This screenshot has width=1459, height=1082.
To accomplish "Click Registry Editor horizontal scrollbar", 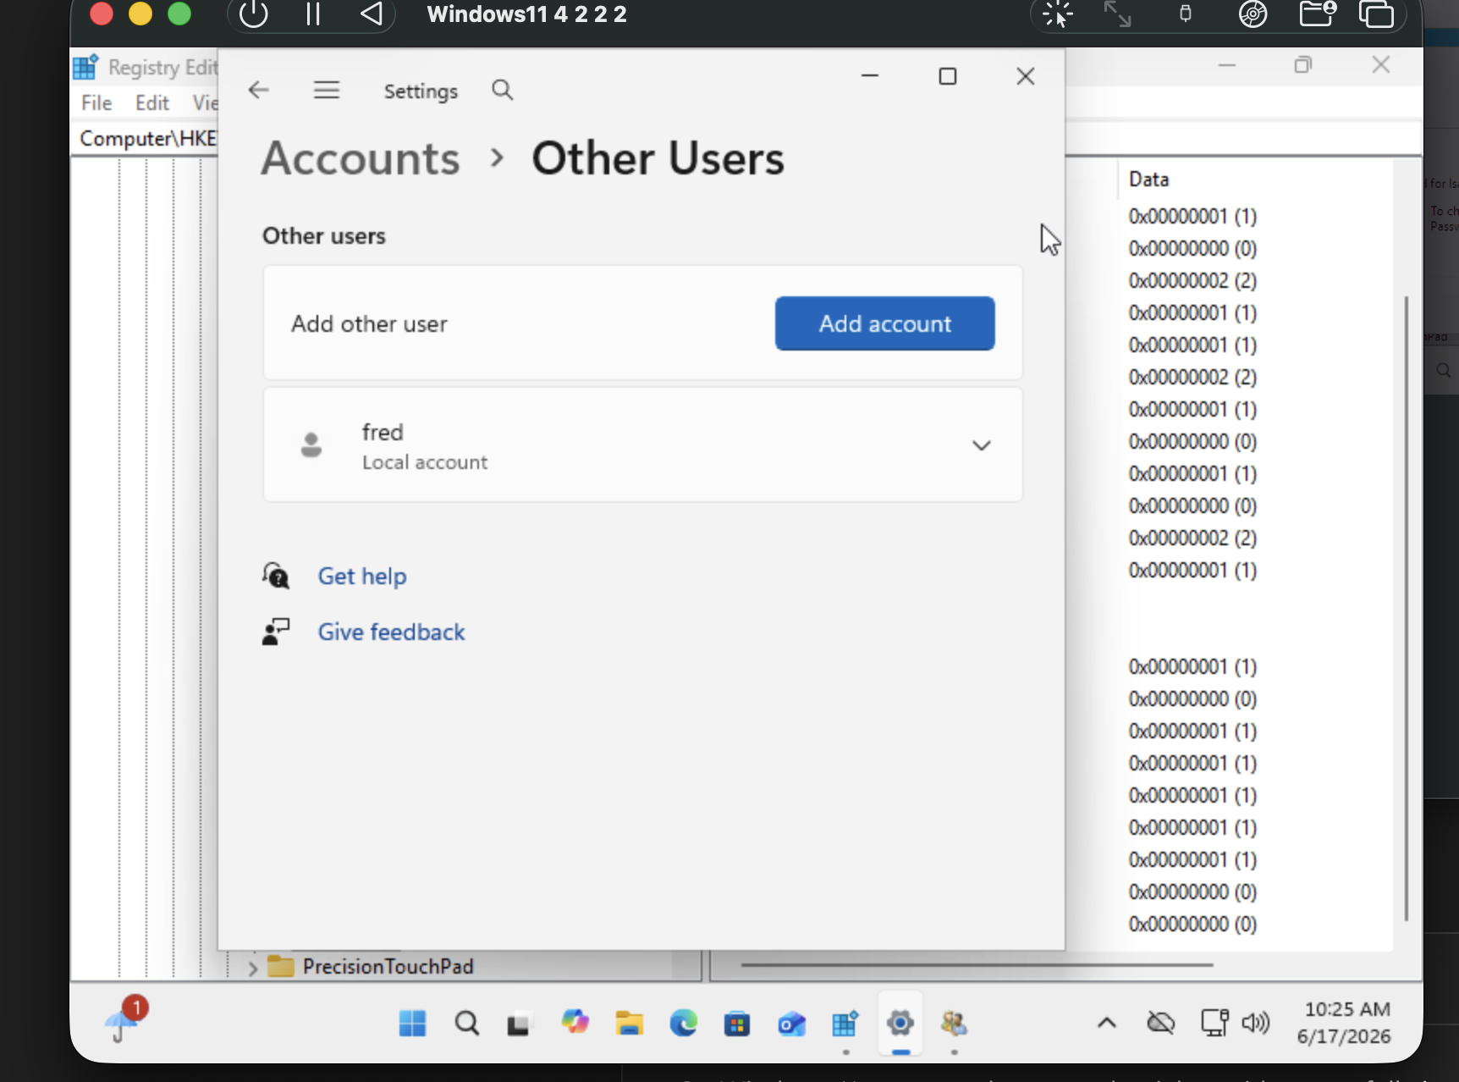I will pyautogui.click(x=977, y=964).
